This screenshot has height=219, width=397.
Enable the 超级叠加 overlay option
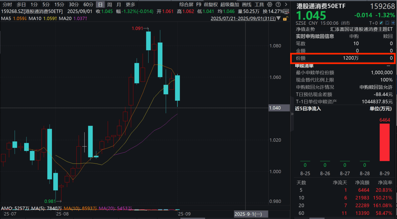(x=230, y=5)
